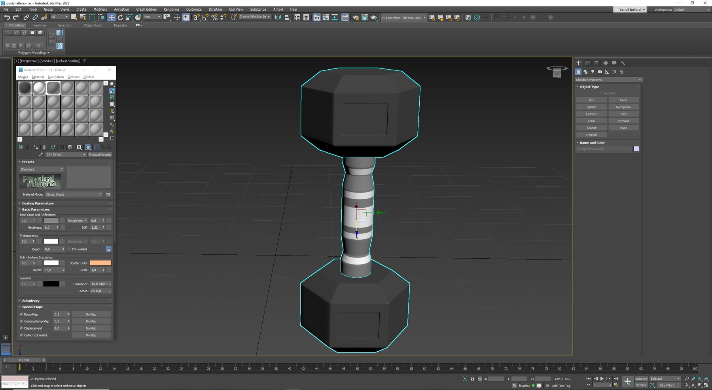This screenshot has height=390, width=712.
Task: Click the Get Material icon in Material Editor
Action: click(x=21, y=147)
